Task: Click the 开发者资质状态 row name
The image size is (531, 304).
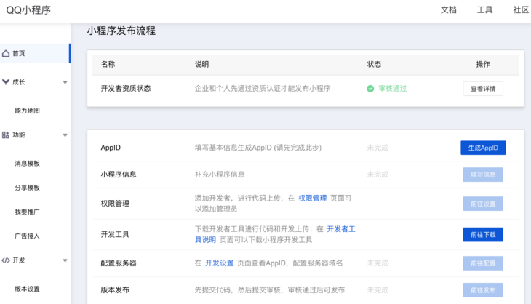Action: pyautogui.click(x=126, y=89)
